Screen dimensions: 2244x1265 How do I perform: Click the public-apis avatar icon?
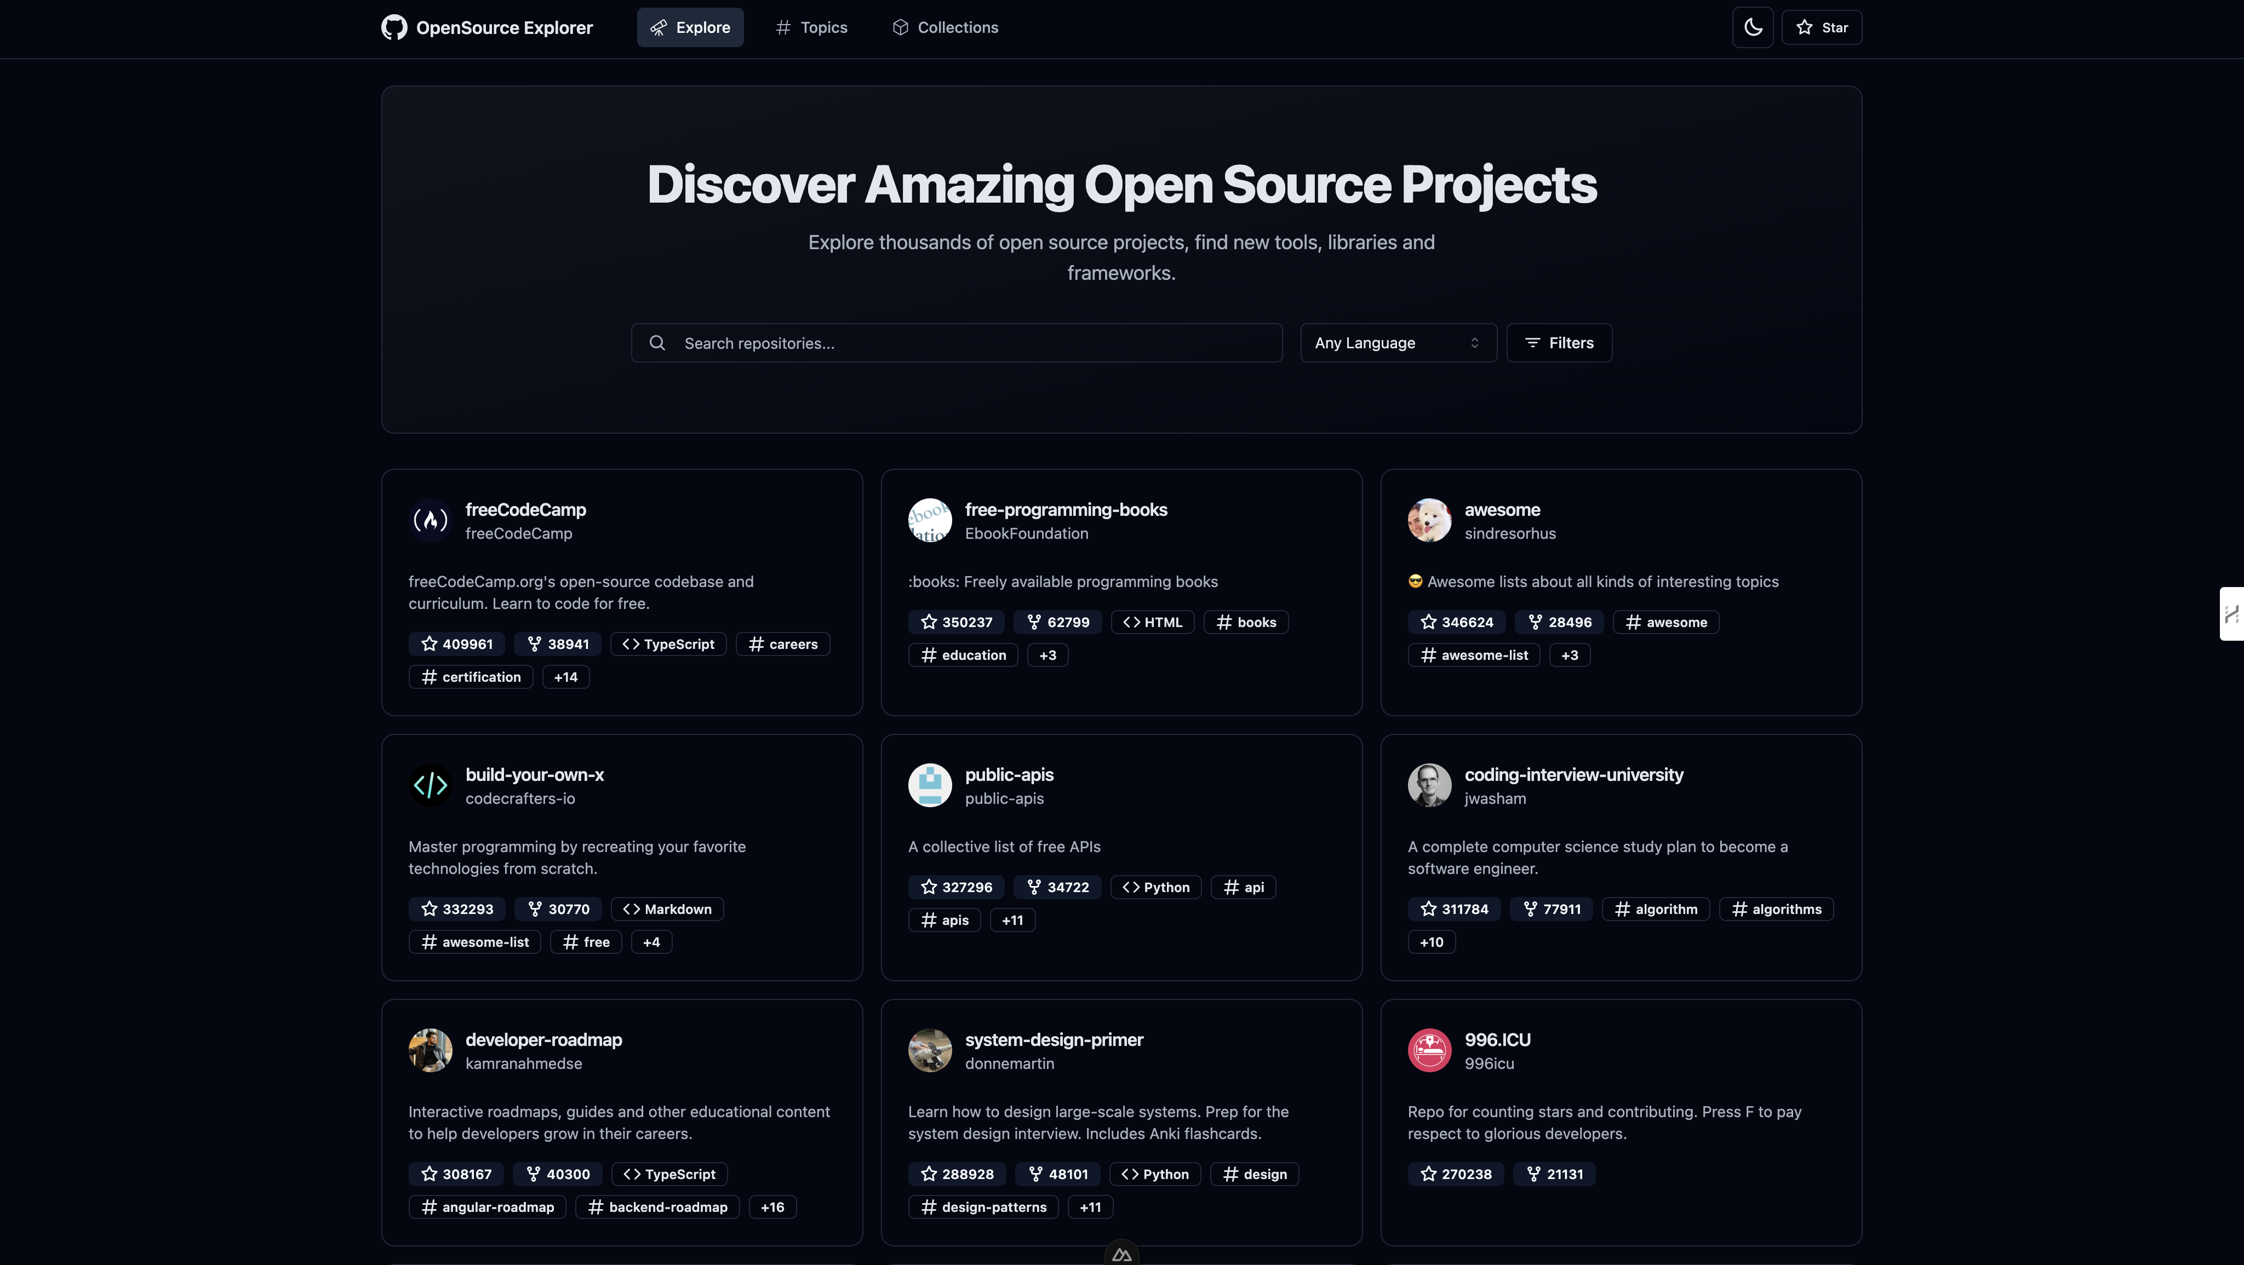pyautogui.click(x=930, y=785)
